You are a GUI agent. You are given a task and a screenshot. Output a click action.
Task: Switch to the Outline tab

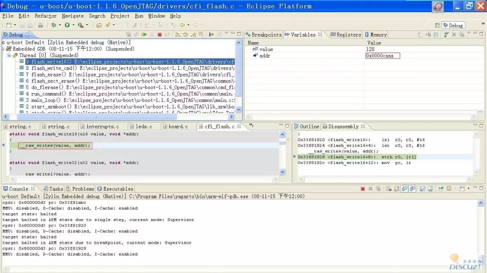(306, 127)
